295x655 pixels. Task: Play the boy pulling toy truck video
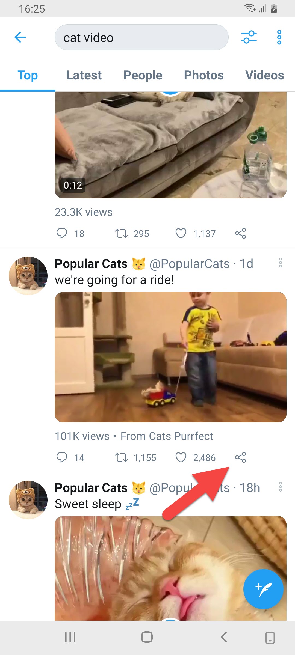170,357
